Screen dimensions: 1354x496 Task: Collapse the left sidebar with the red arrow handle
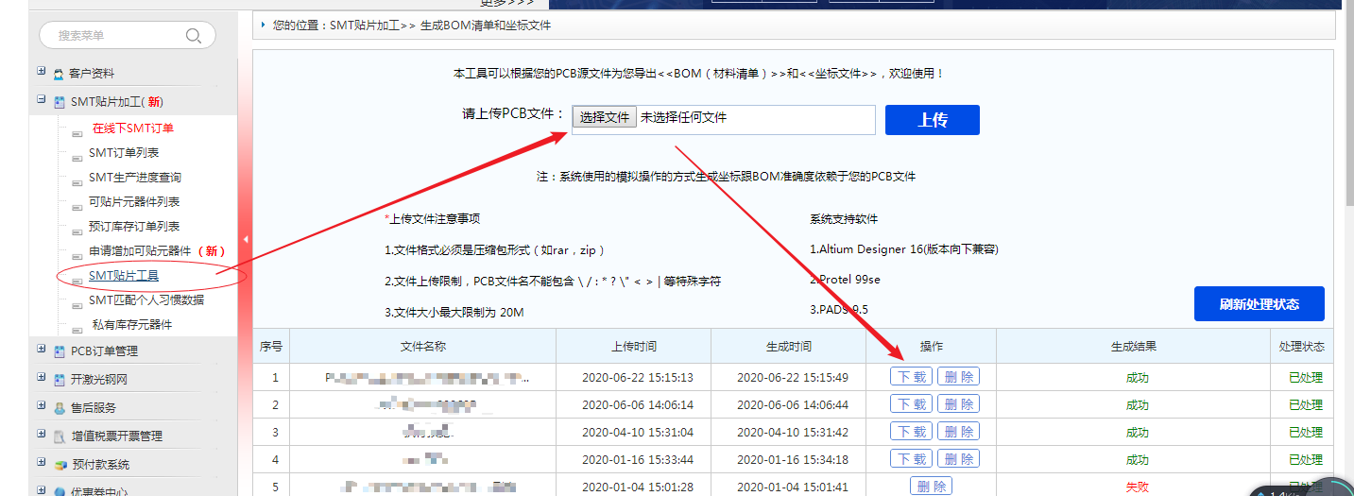coord(246,240)
